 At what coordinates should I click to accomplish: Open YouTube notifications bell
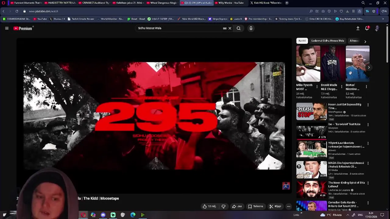point(367,28)
